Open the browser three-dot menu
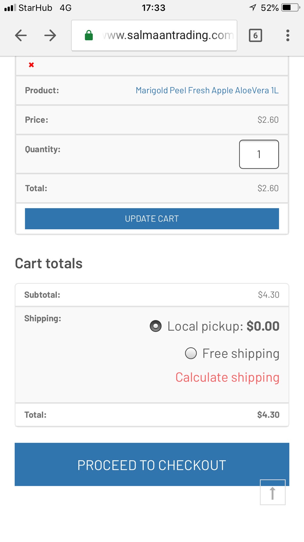 (288, 35)
